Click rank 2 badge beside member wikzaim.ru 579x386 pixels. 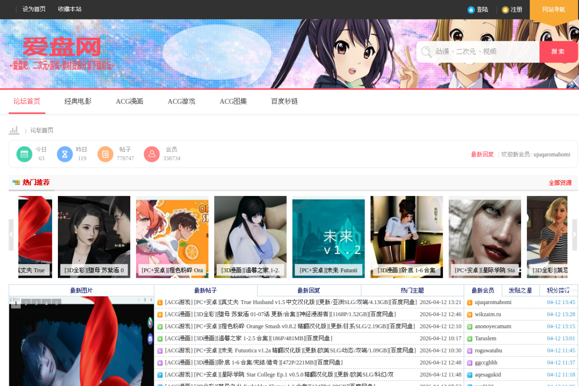470,315
